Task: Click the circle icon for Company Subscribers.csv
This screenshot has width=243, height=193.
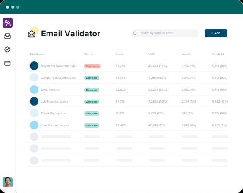Action: click(x=34, y=77)
